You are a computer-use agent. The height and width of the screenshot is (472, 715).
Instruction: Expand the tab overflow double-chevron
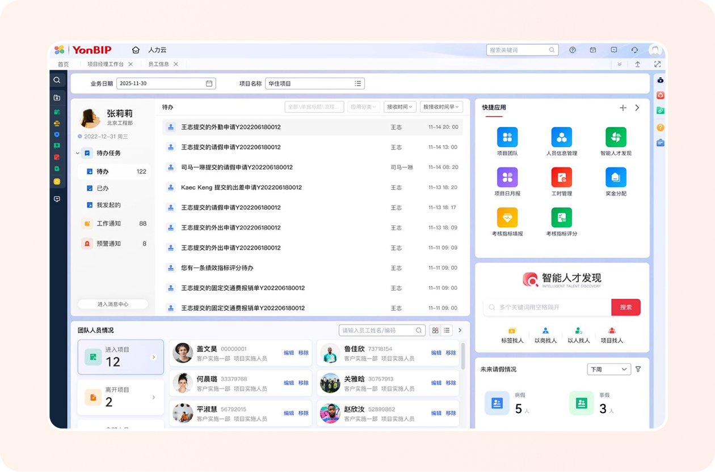(x=619, y=65)
